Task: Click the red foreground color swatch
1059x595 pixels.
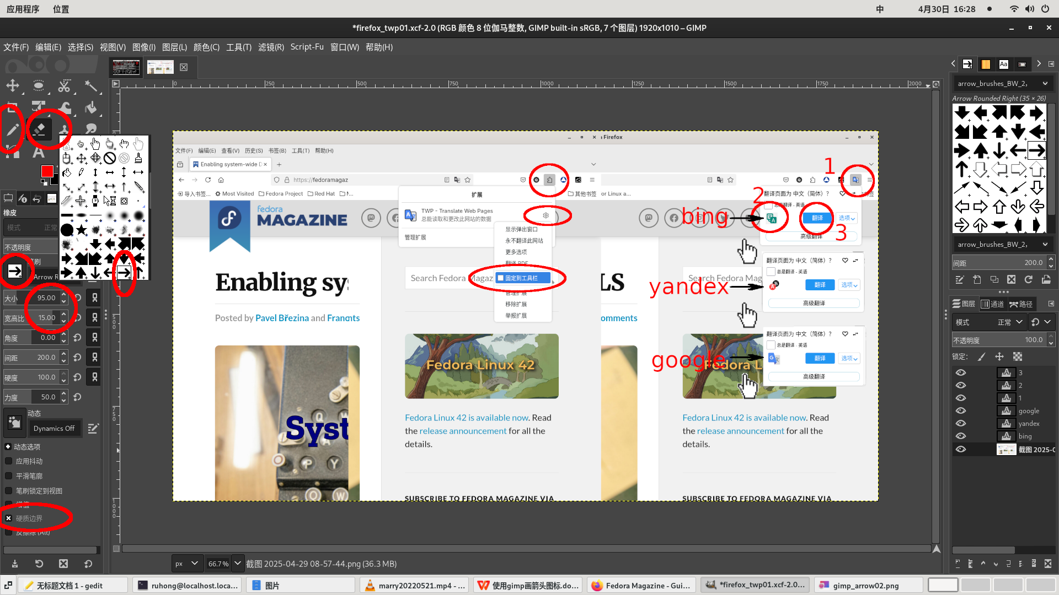Action: 47,171
